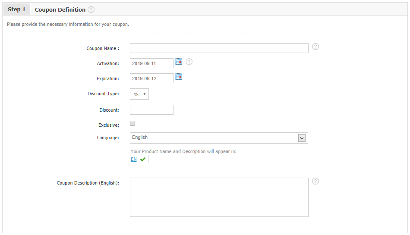
Task: Click the Coupon Definition heading
Action: [x=60, y=9]
